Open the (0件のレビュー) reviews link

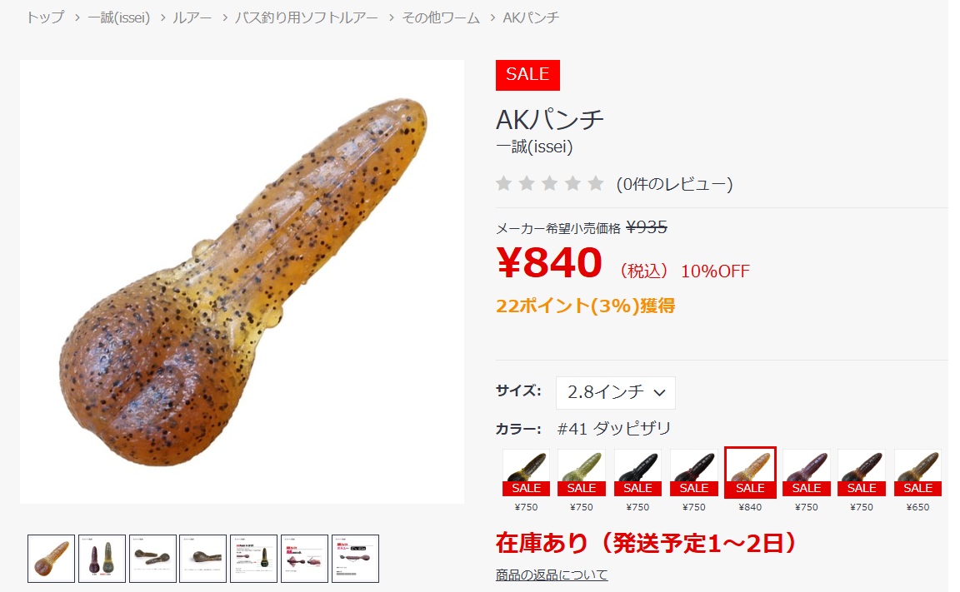[x=674, y=183]
